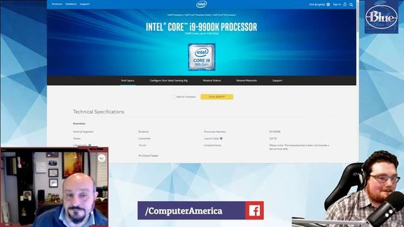Click Lithography info icon

tap(90, 146)
